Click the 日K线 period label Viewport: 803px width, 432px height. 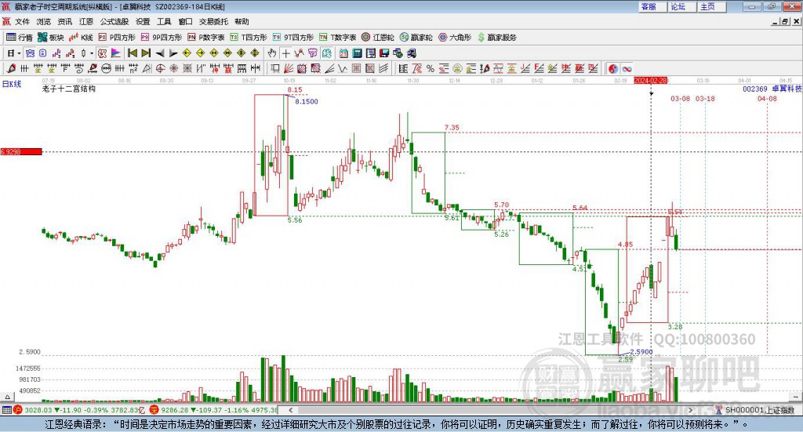[12, 84]
